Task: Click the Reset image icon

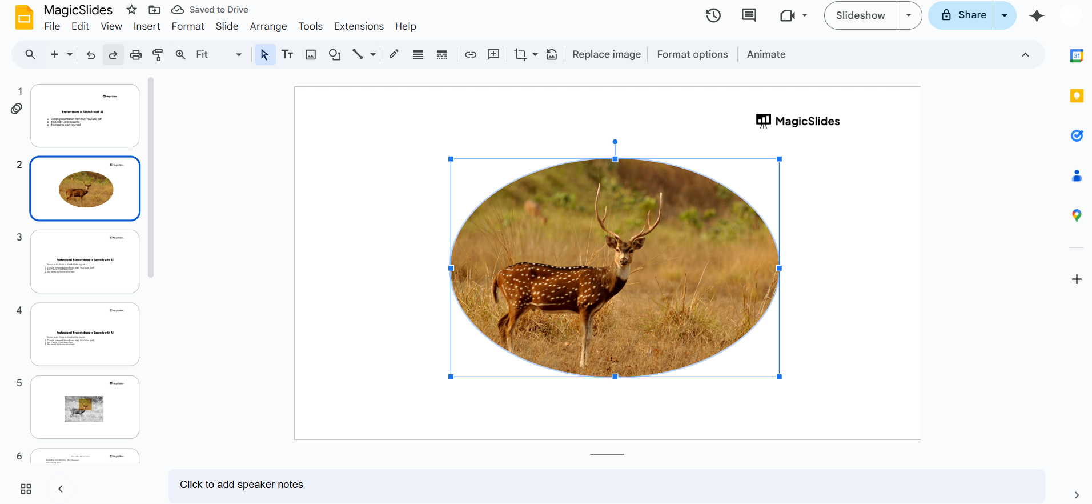Action: [552, 55]
